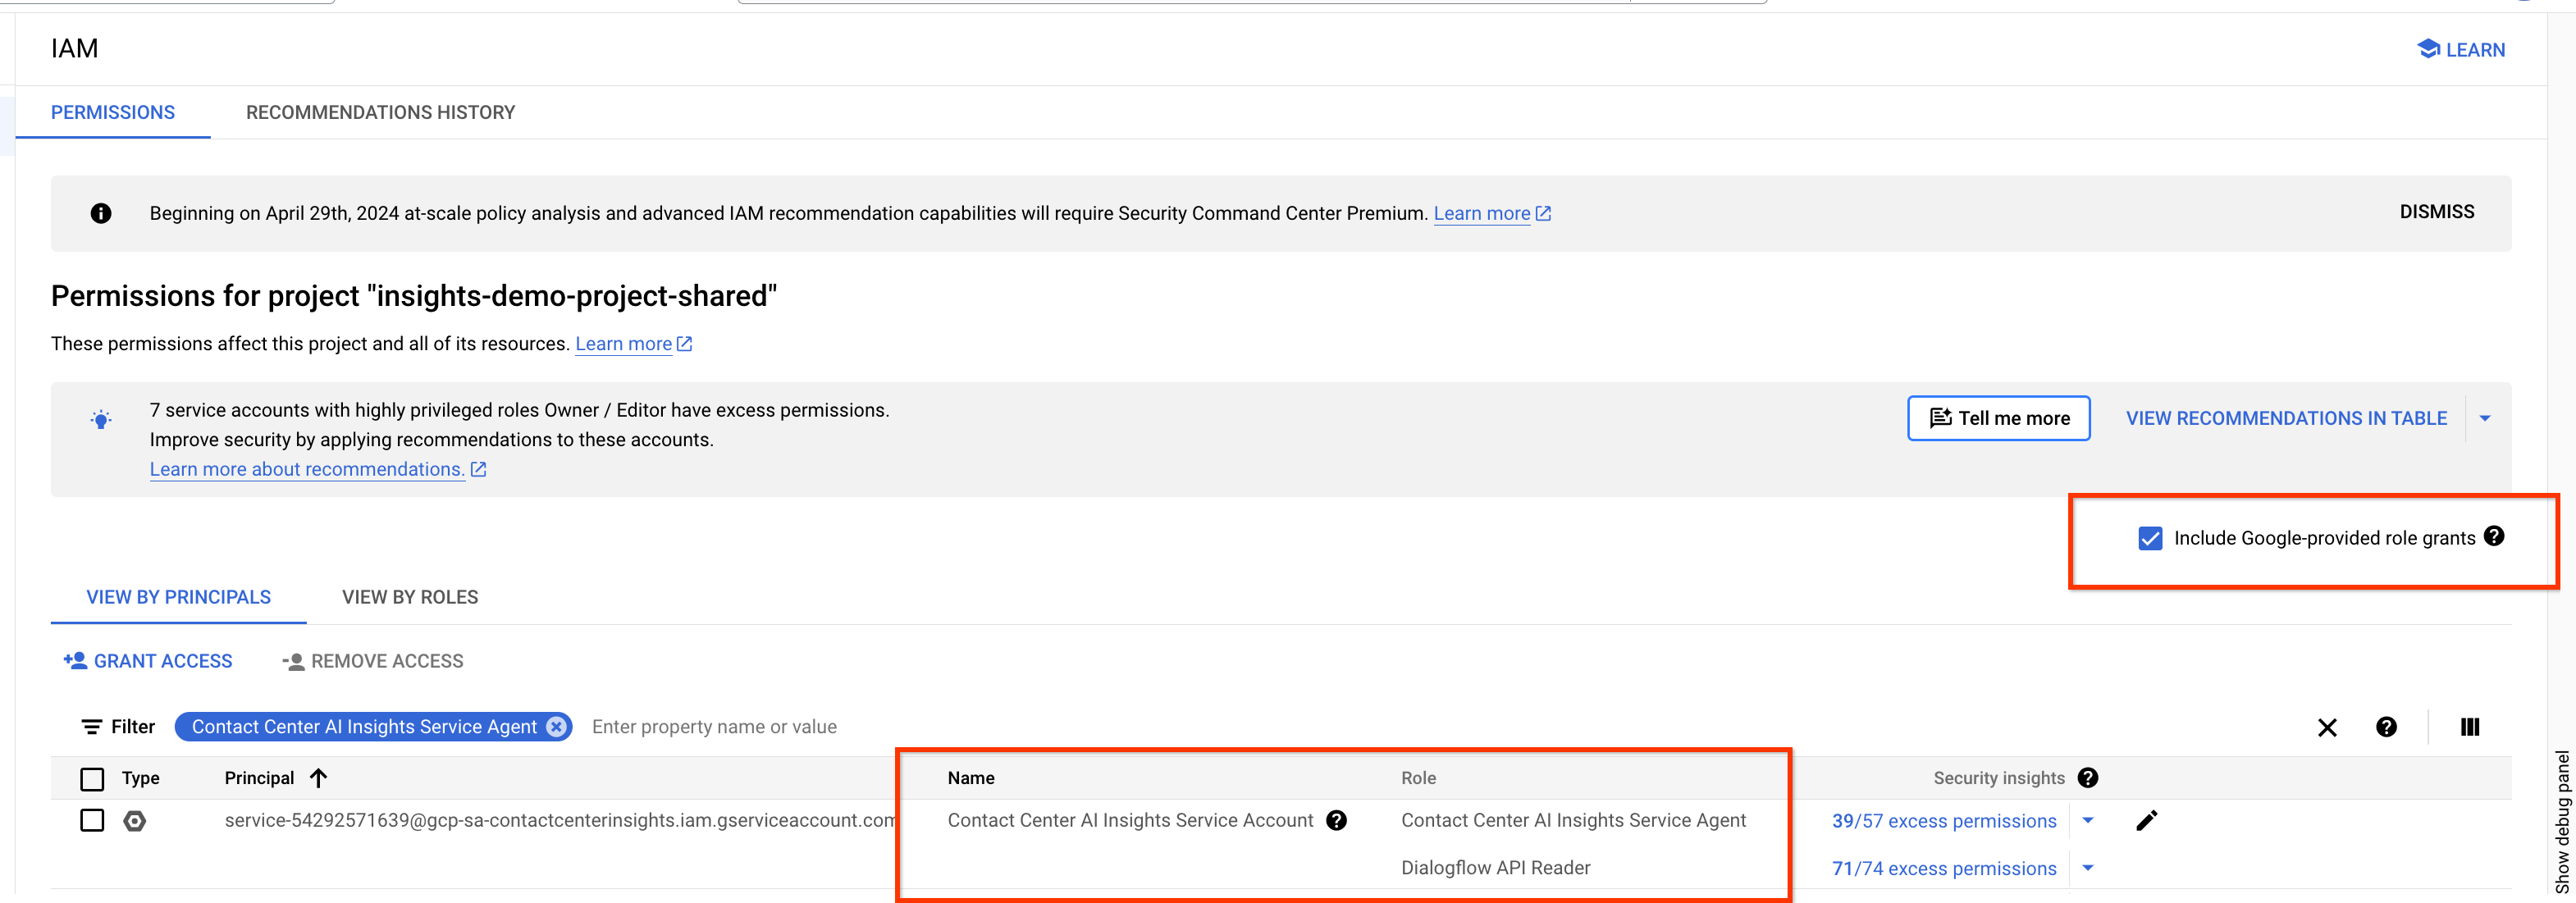The width and height of the screenshot is (2576, 903).
Task: Click help icon next to Service Account name
Action: click(1336, 820)
